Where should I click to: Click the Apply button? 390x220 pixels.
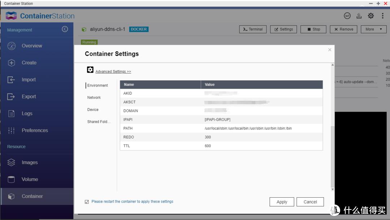pos(282,202)
